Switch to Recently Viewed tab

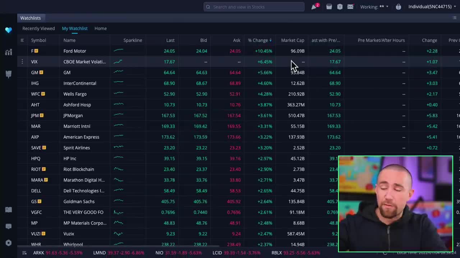pos(38,28)
